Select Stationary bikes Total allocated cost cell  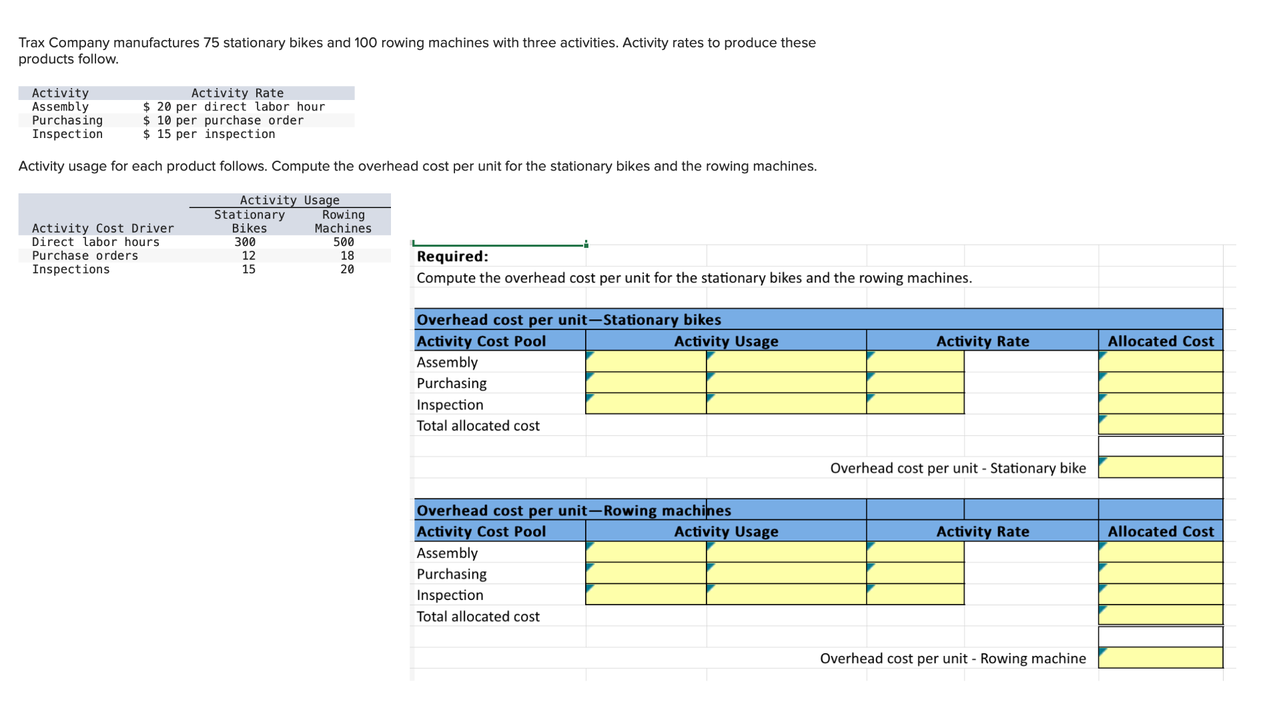(1160, 425)
